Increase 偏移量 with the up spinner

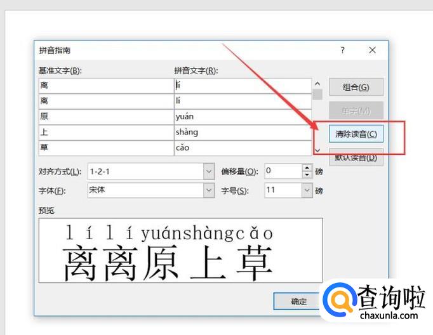[307, 167]
